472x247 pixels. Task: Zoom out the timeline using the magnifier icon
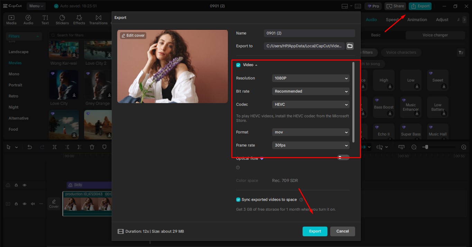tap(414, 147)
